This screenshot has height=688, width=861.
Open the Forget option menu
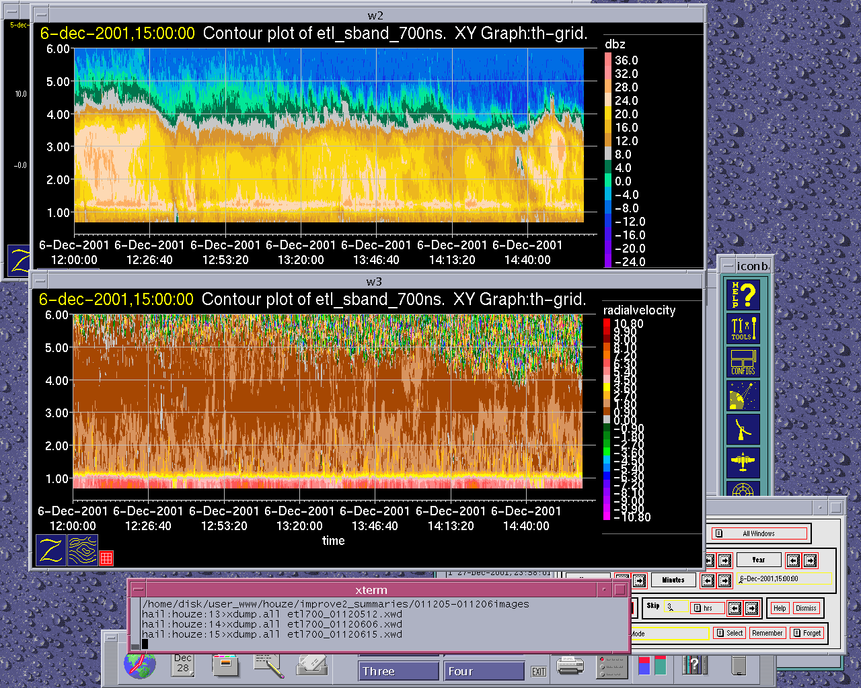807,633
